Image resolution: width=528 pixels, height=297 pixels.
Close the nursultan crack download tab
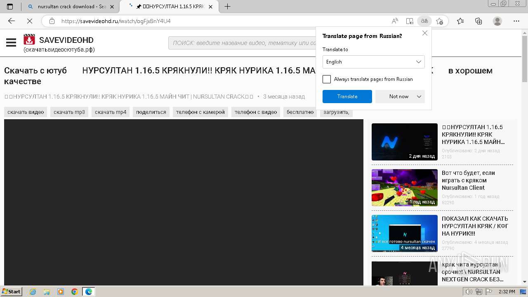tap(112, 7)
